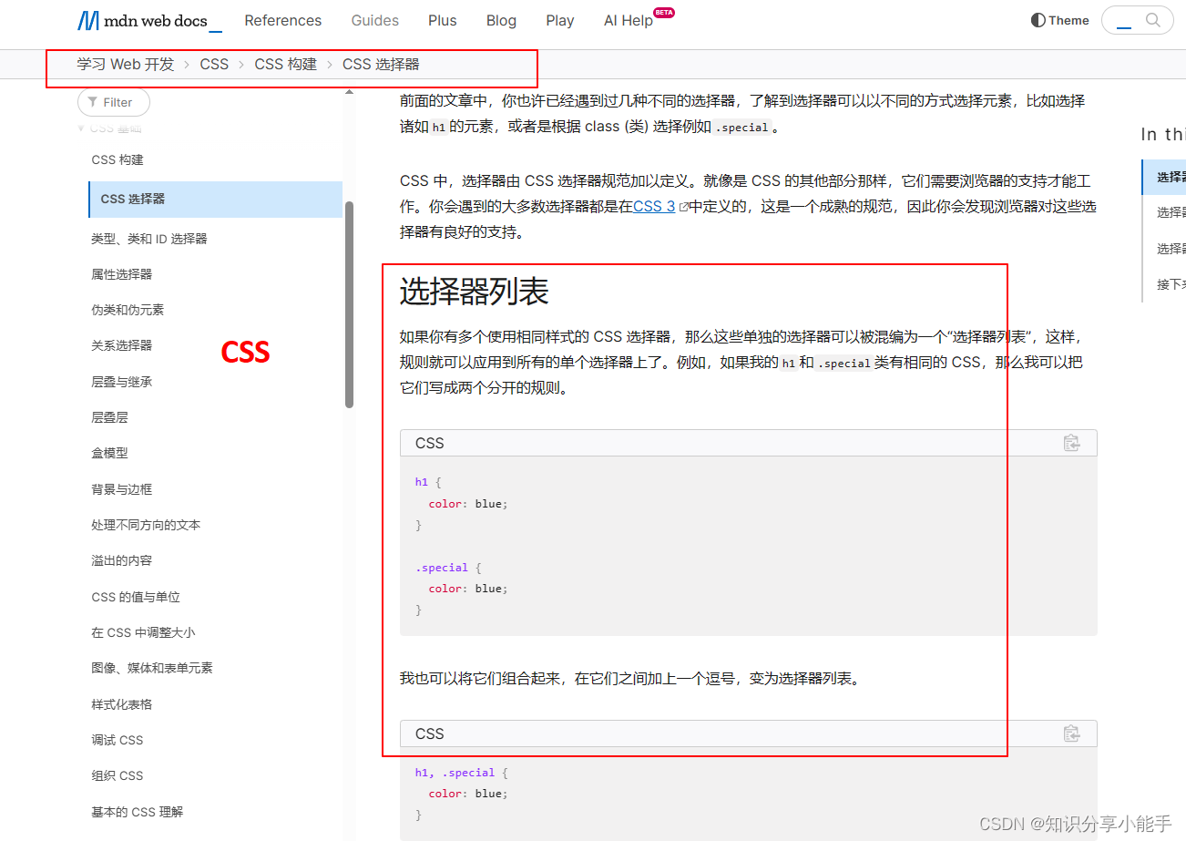1186x841 pixels.
Task: Open 基本的 CSS 理解 sidebar link
Action: [x=138, y=812]
